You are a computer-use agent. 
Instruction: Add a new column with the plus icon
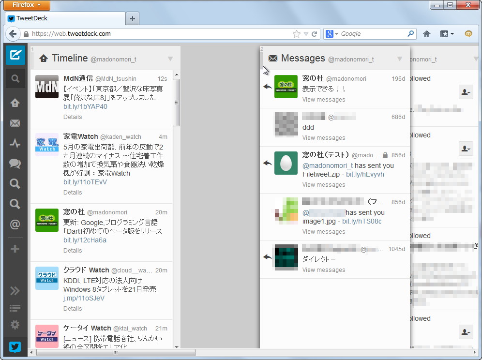coord(15,248)
